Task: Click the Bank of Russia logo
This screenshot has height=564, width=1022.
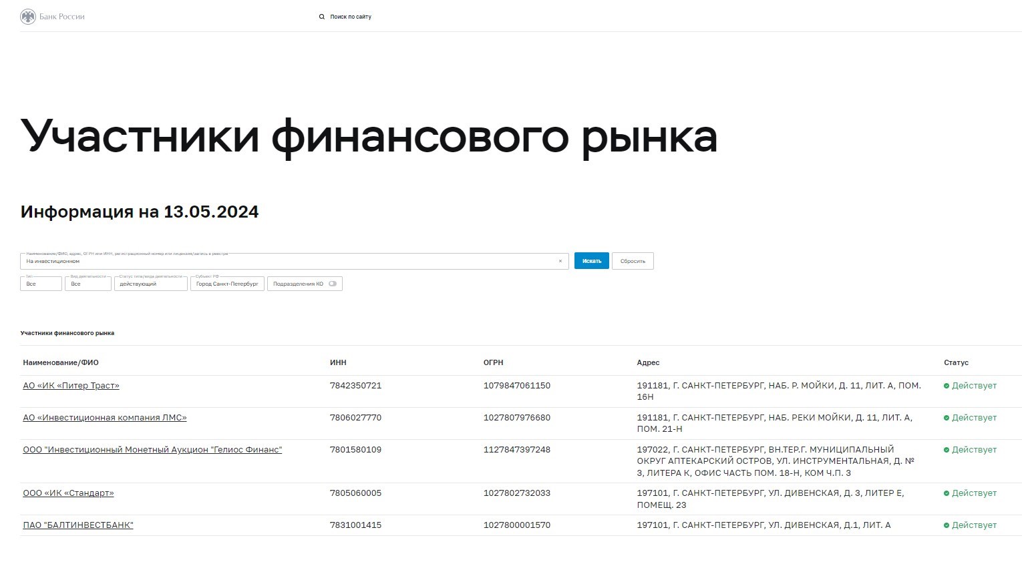Action: (53, 16)
